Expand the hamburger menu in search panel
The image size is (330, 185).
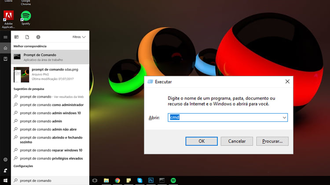click(5, 37)
